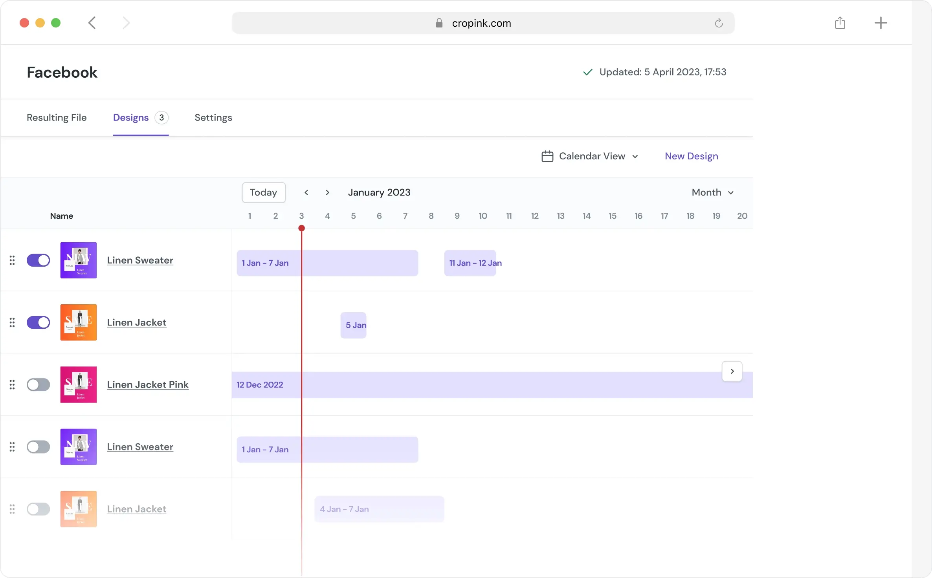Expand the Month range dropdown
The width and height of the screenshot is (932, 578).
click(712, 192)
